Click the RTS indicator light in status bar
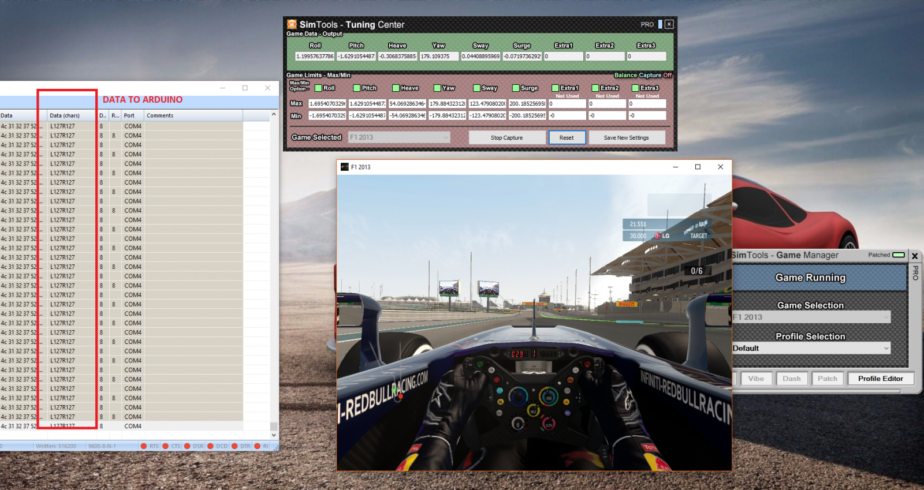 point(143,446)
